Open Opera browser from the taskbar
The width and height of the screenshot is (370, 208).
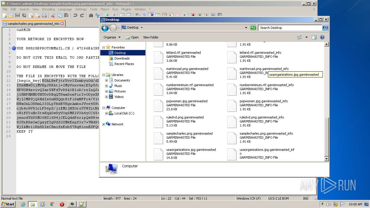tap(62, 204)
